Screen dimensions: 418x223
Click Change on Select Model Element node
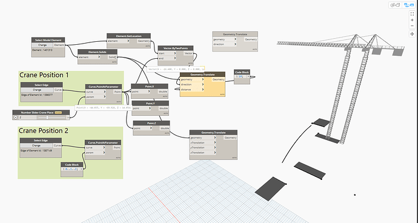(x=42, y=45)
